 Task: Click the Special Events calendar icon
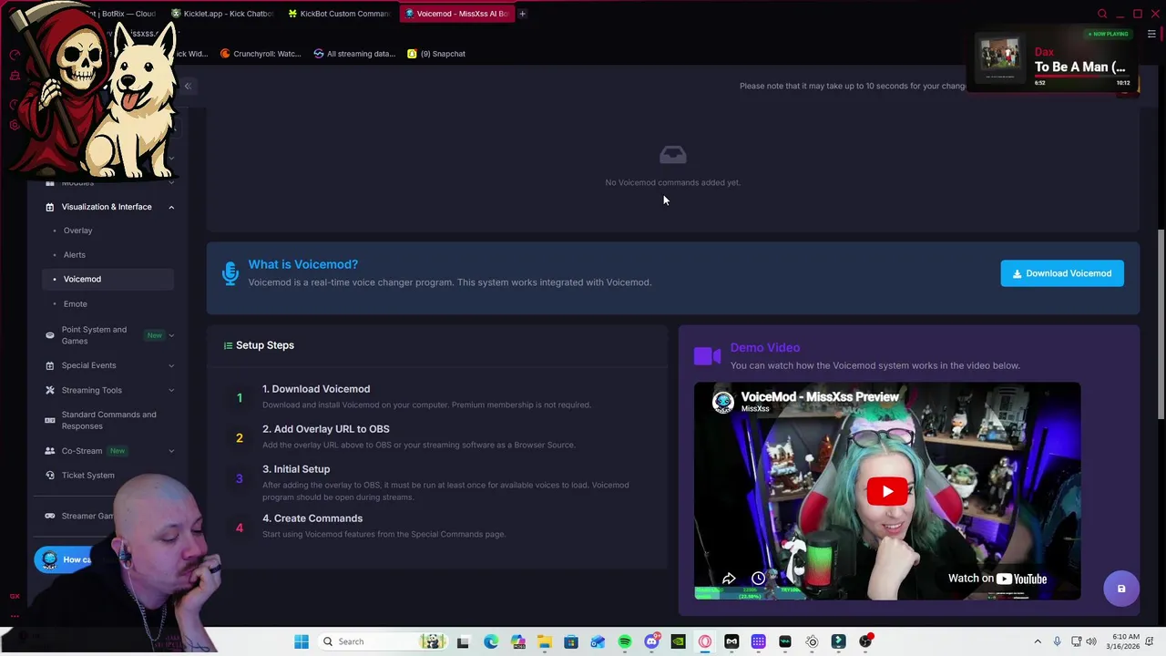[x=50, y=365]
